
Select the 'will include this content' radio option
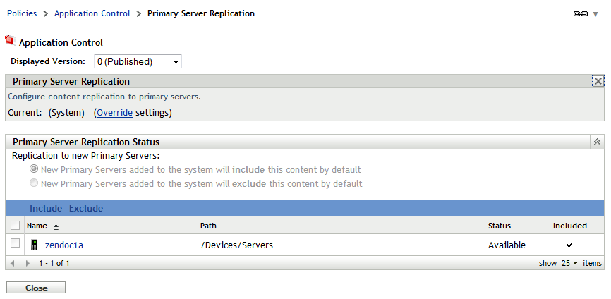click(x=33, y=169)
